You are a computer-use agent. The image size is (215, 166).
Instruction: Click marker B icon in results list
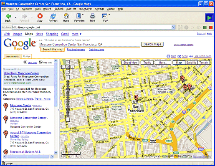(5, 119)
